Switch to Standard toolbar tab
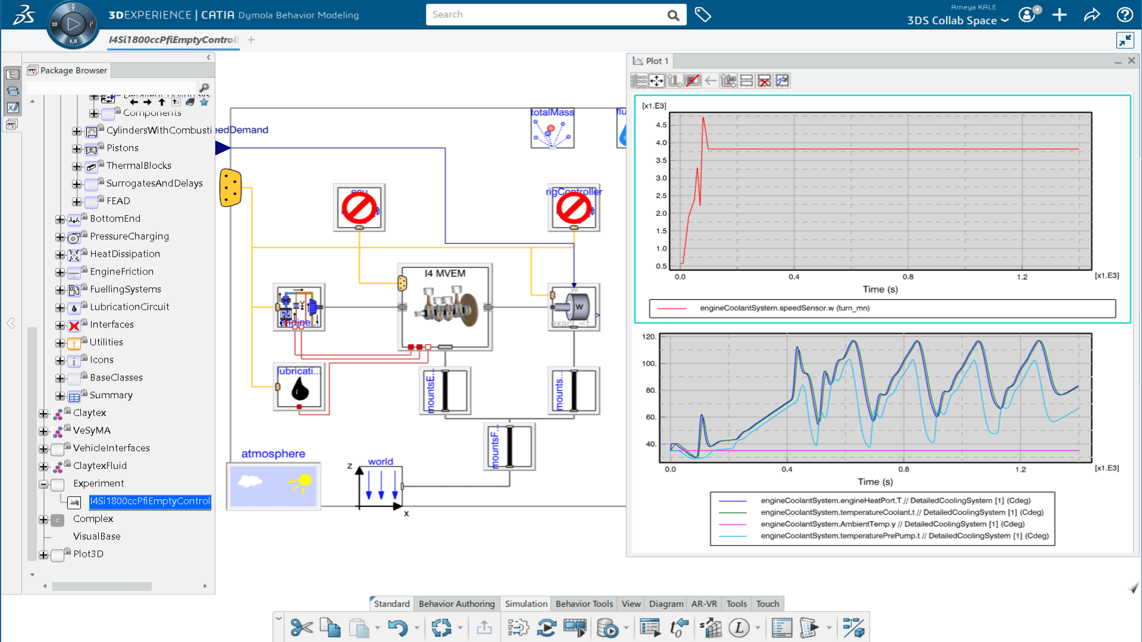Screen dimensions: 1142x642 [391, 604]
